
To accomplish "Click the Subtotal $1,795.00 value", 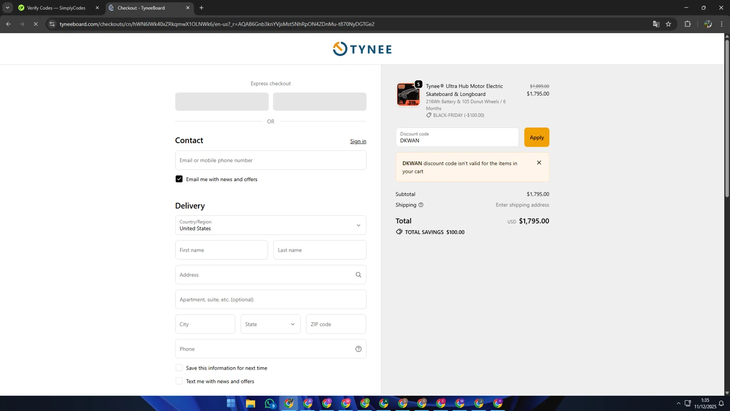I will 538,194.
